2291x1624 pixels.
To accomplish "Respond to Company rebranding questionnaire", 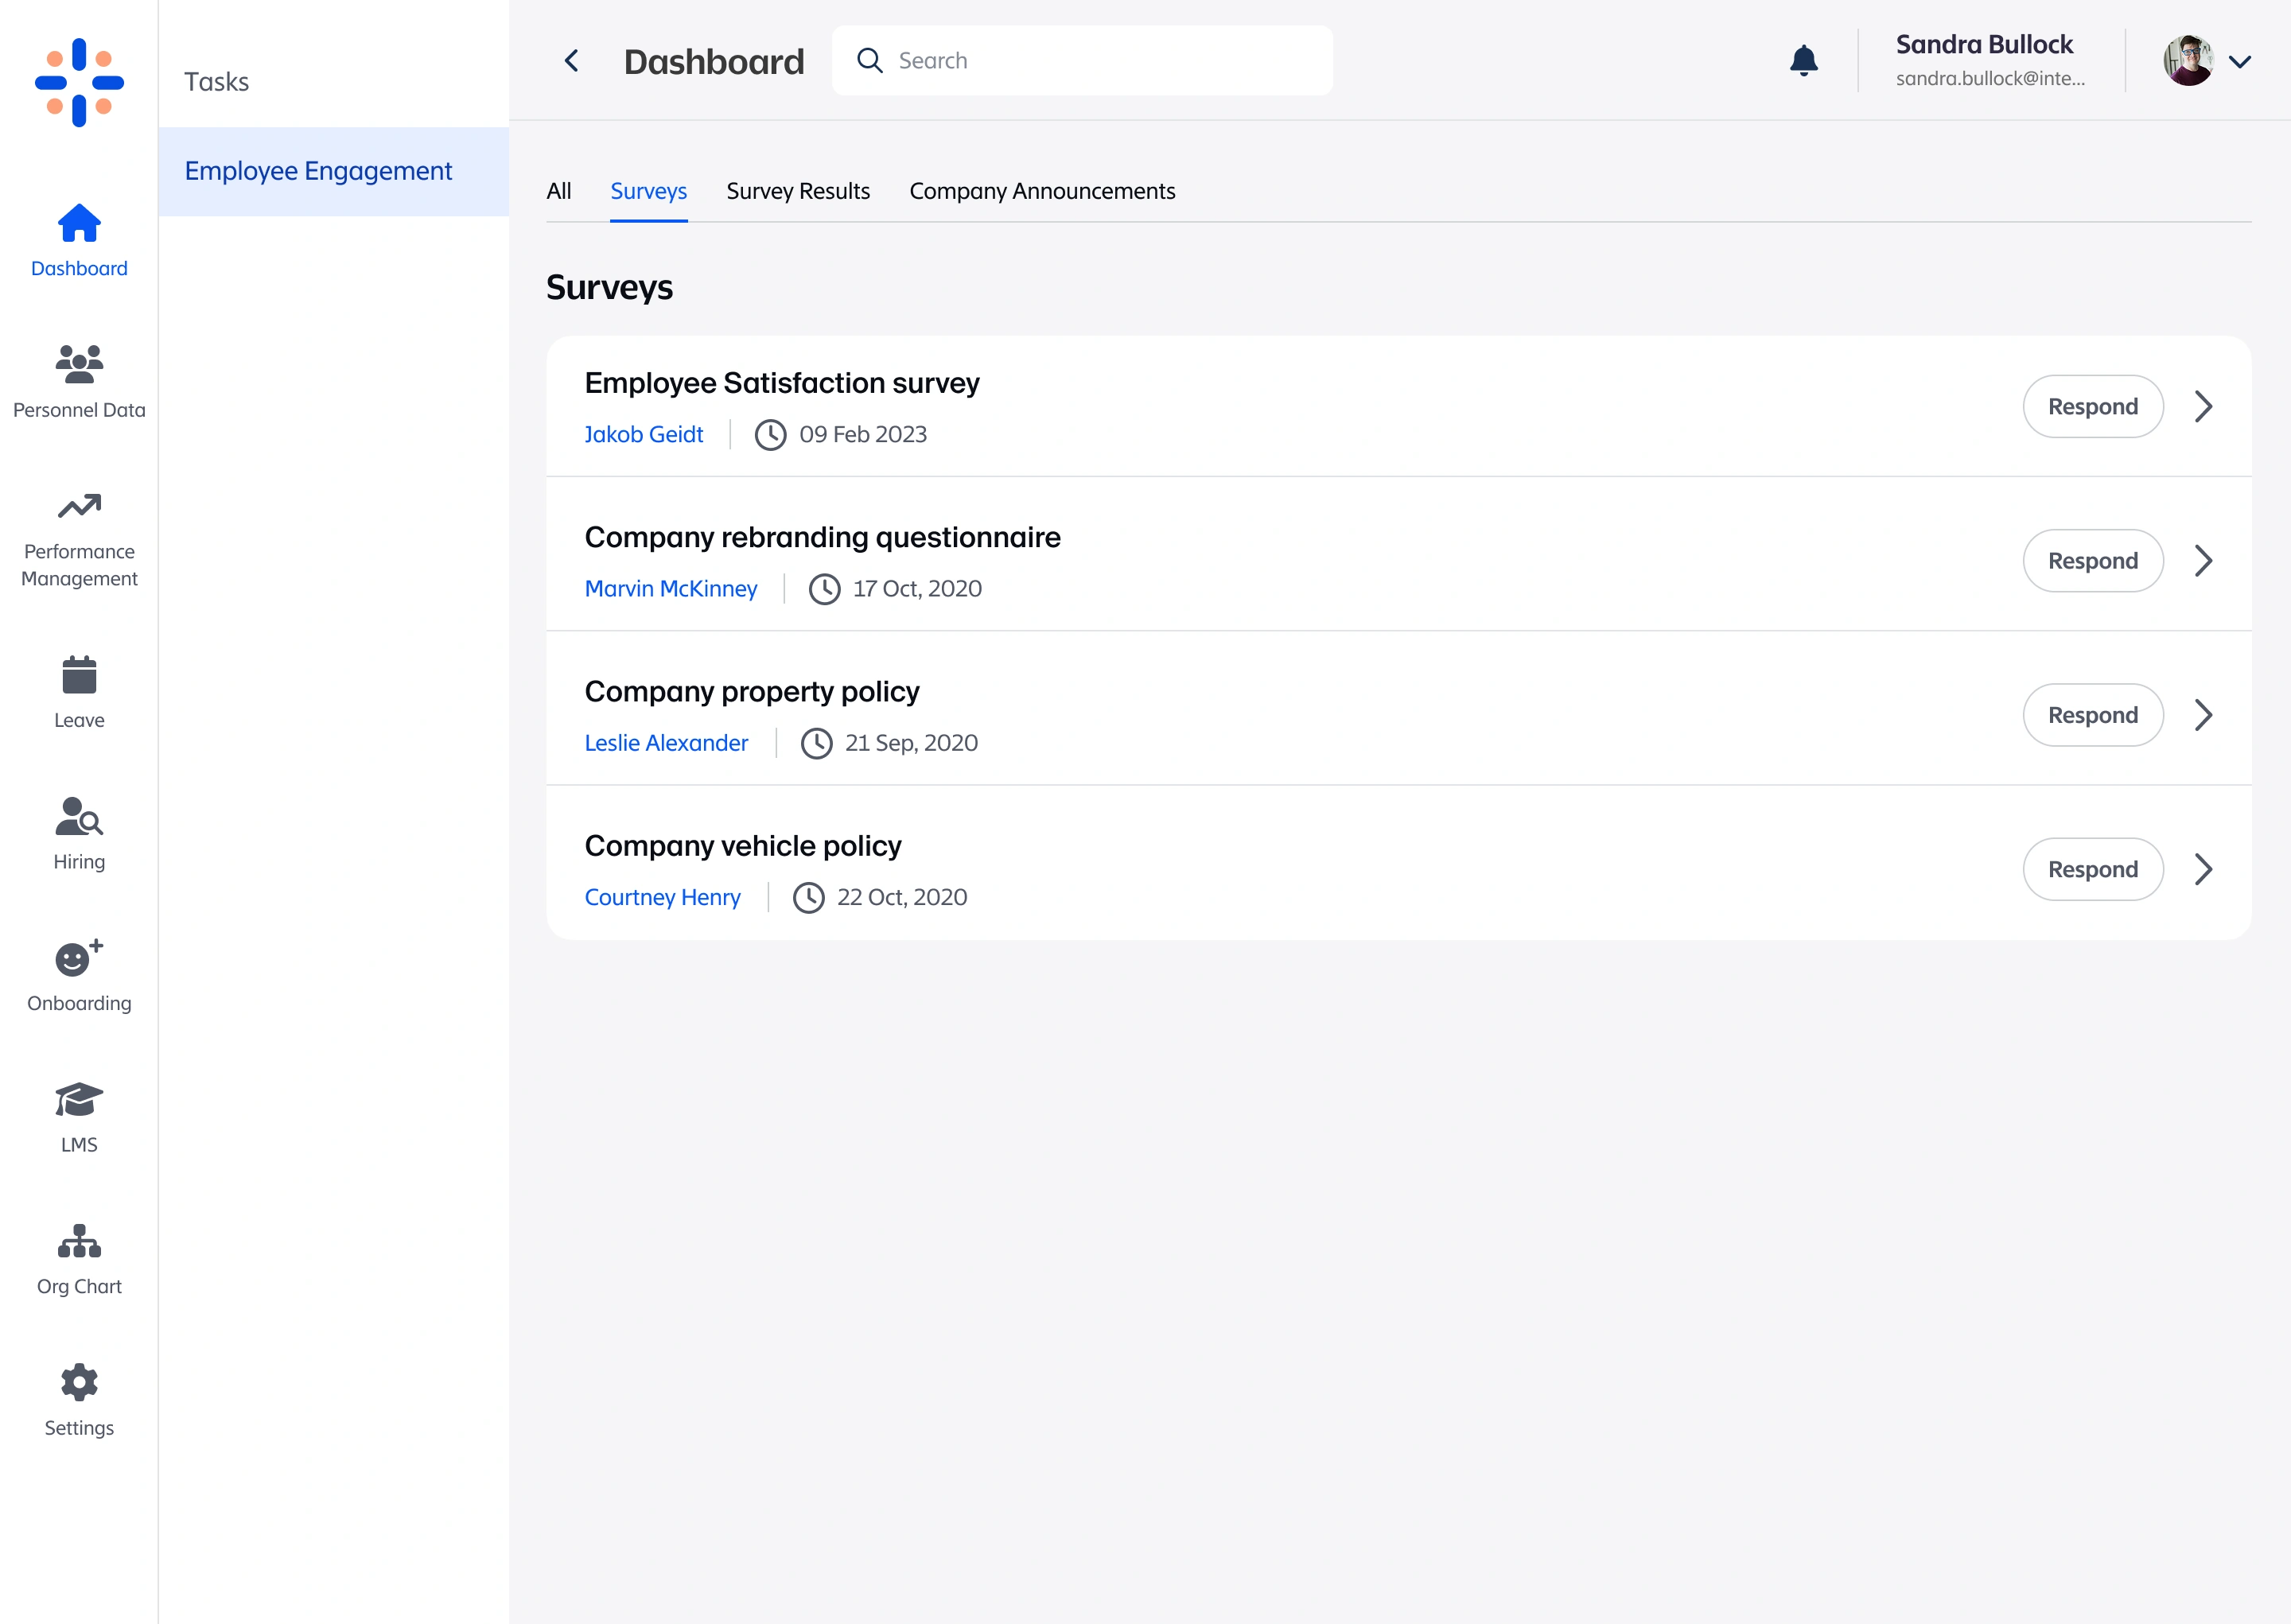I will pyautogui.click(x=2092, y=561).
